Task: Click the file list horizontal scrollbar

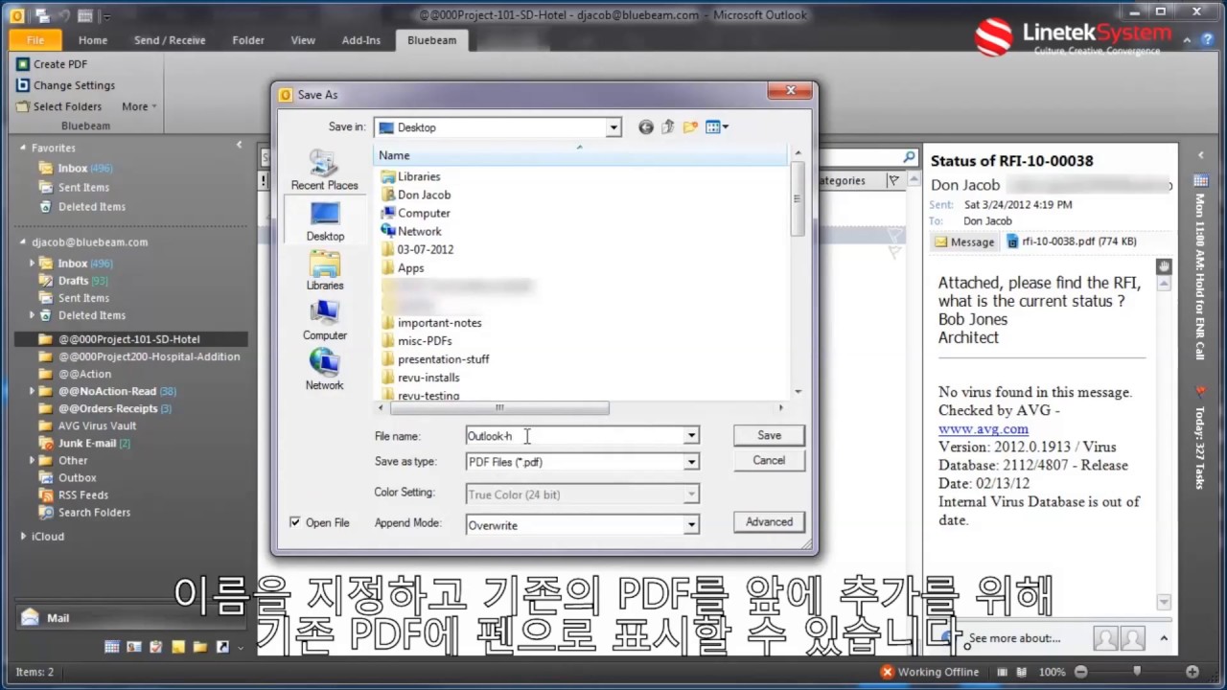Action: coord(498,407)
